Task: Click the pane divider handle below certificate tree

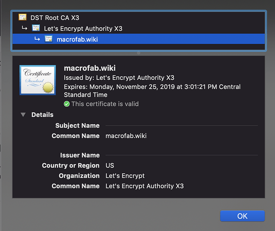Action: point(139,53)
